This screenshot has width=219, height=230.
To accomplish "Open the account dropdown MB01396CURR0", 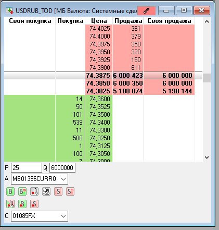I will coord(40,179).
